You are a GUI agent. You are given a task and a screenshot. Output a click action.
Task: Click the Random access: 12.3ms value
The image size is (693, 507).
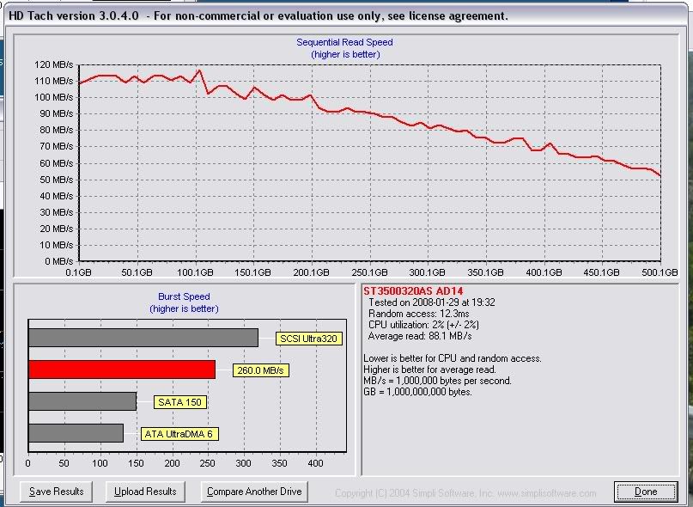point(419,314)
